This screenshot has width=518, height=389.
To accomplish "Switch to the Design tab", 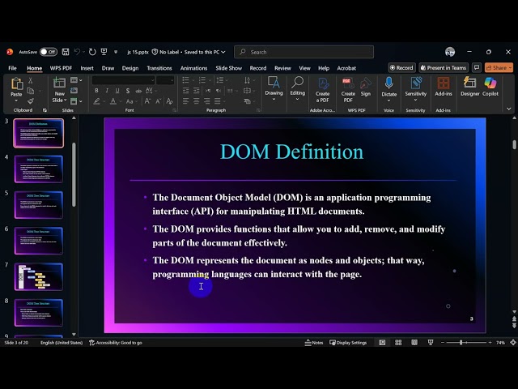I will [x=130, y=68].
